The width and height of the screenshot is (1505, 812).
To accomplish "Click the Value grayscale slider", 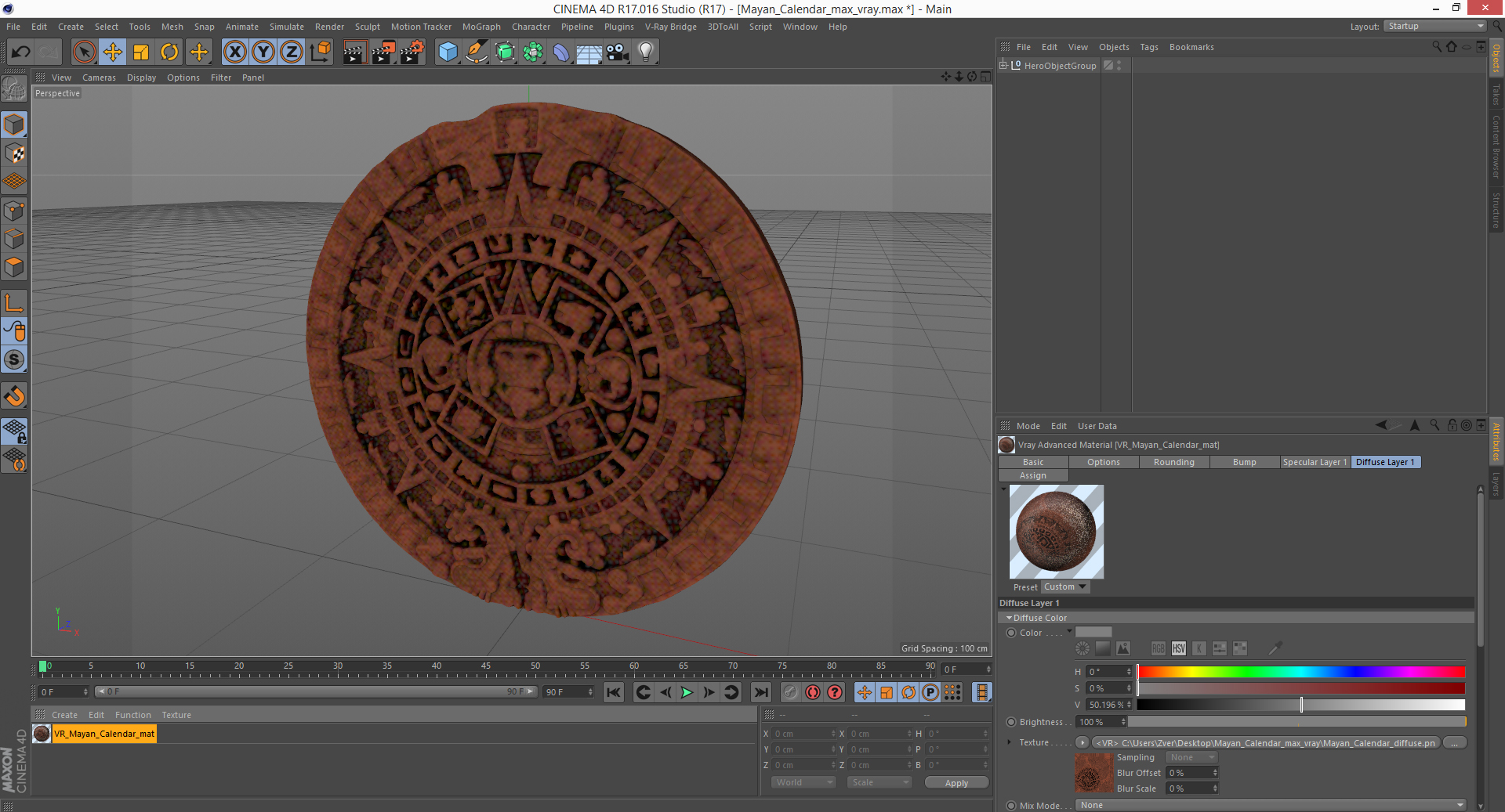I will [1301, 705].
